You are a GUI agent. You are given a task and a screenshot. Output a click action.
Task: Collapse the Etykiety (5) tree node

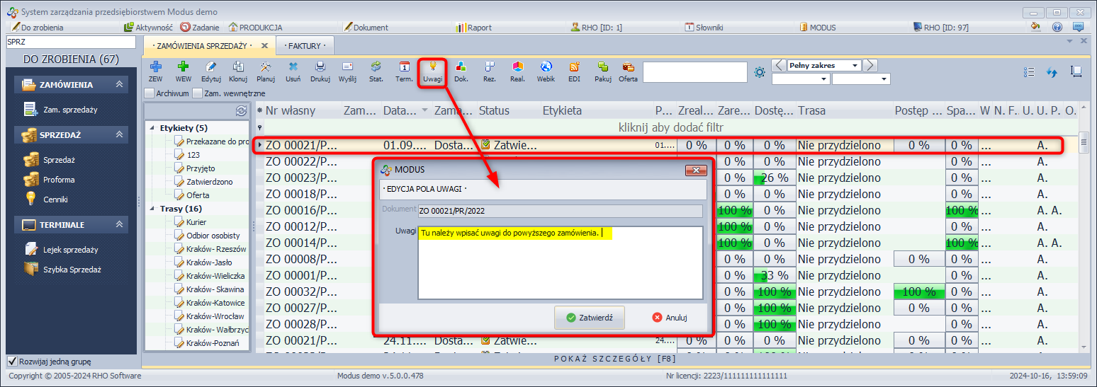point(152,128)
